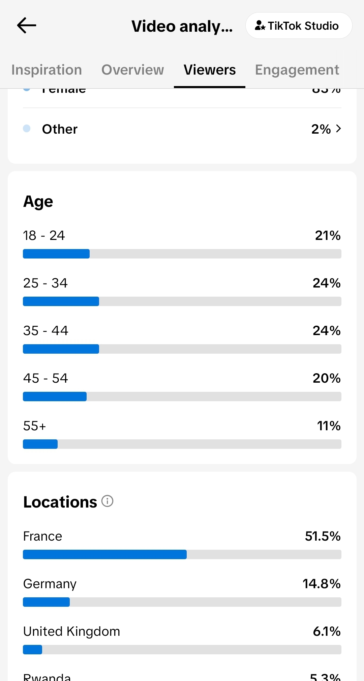Click the United Kingdom location bar
Image resolution: width=364 pixels, height=681 pixels.
tap(182, 650)
